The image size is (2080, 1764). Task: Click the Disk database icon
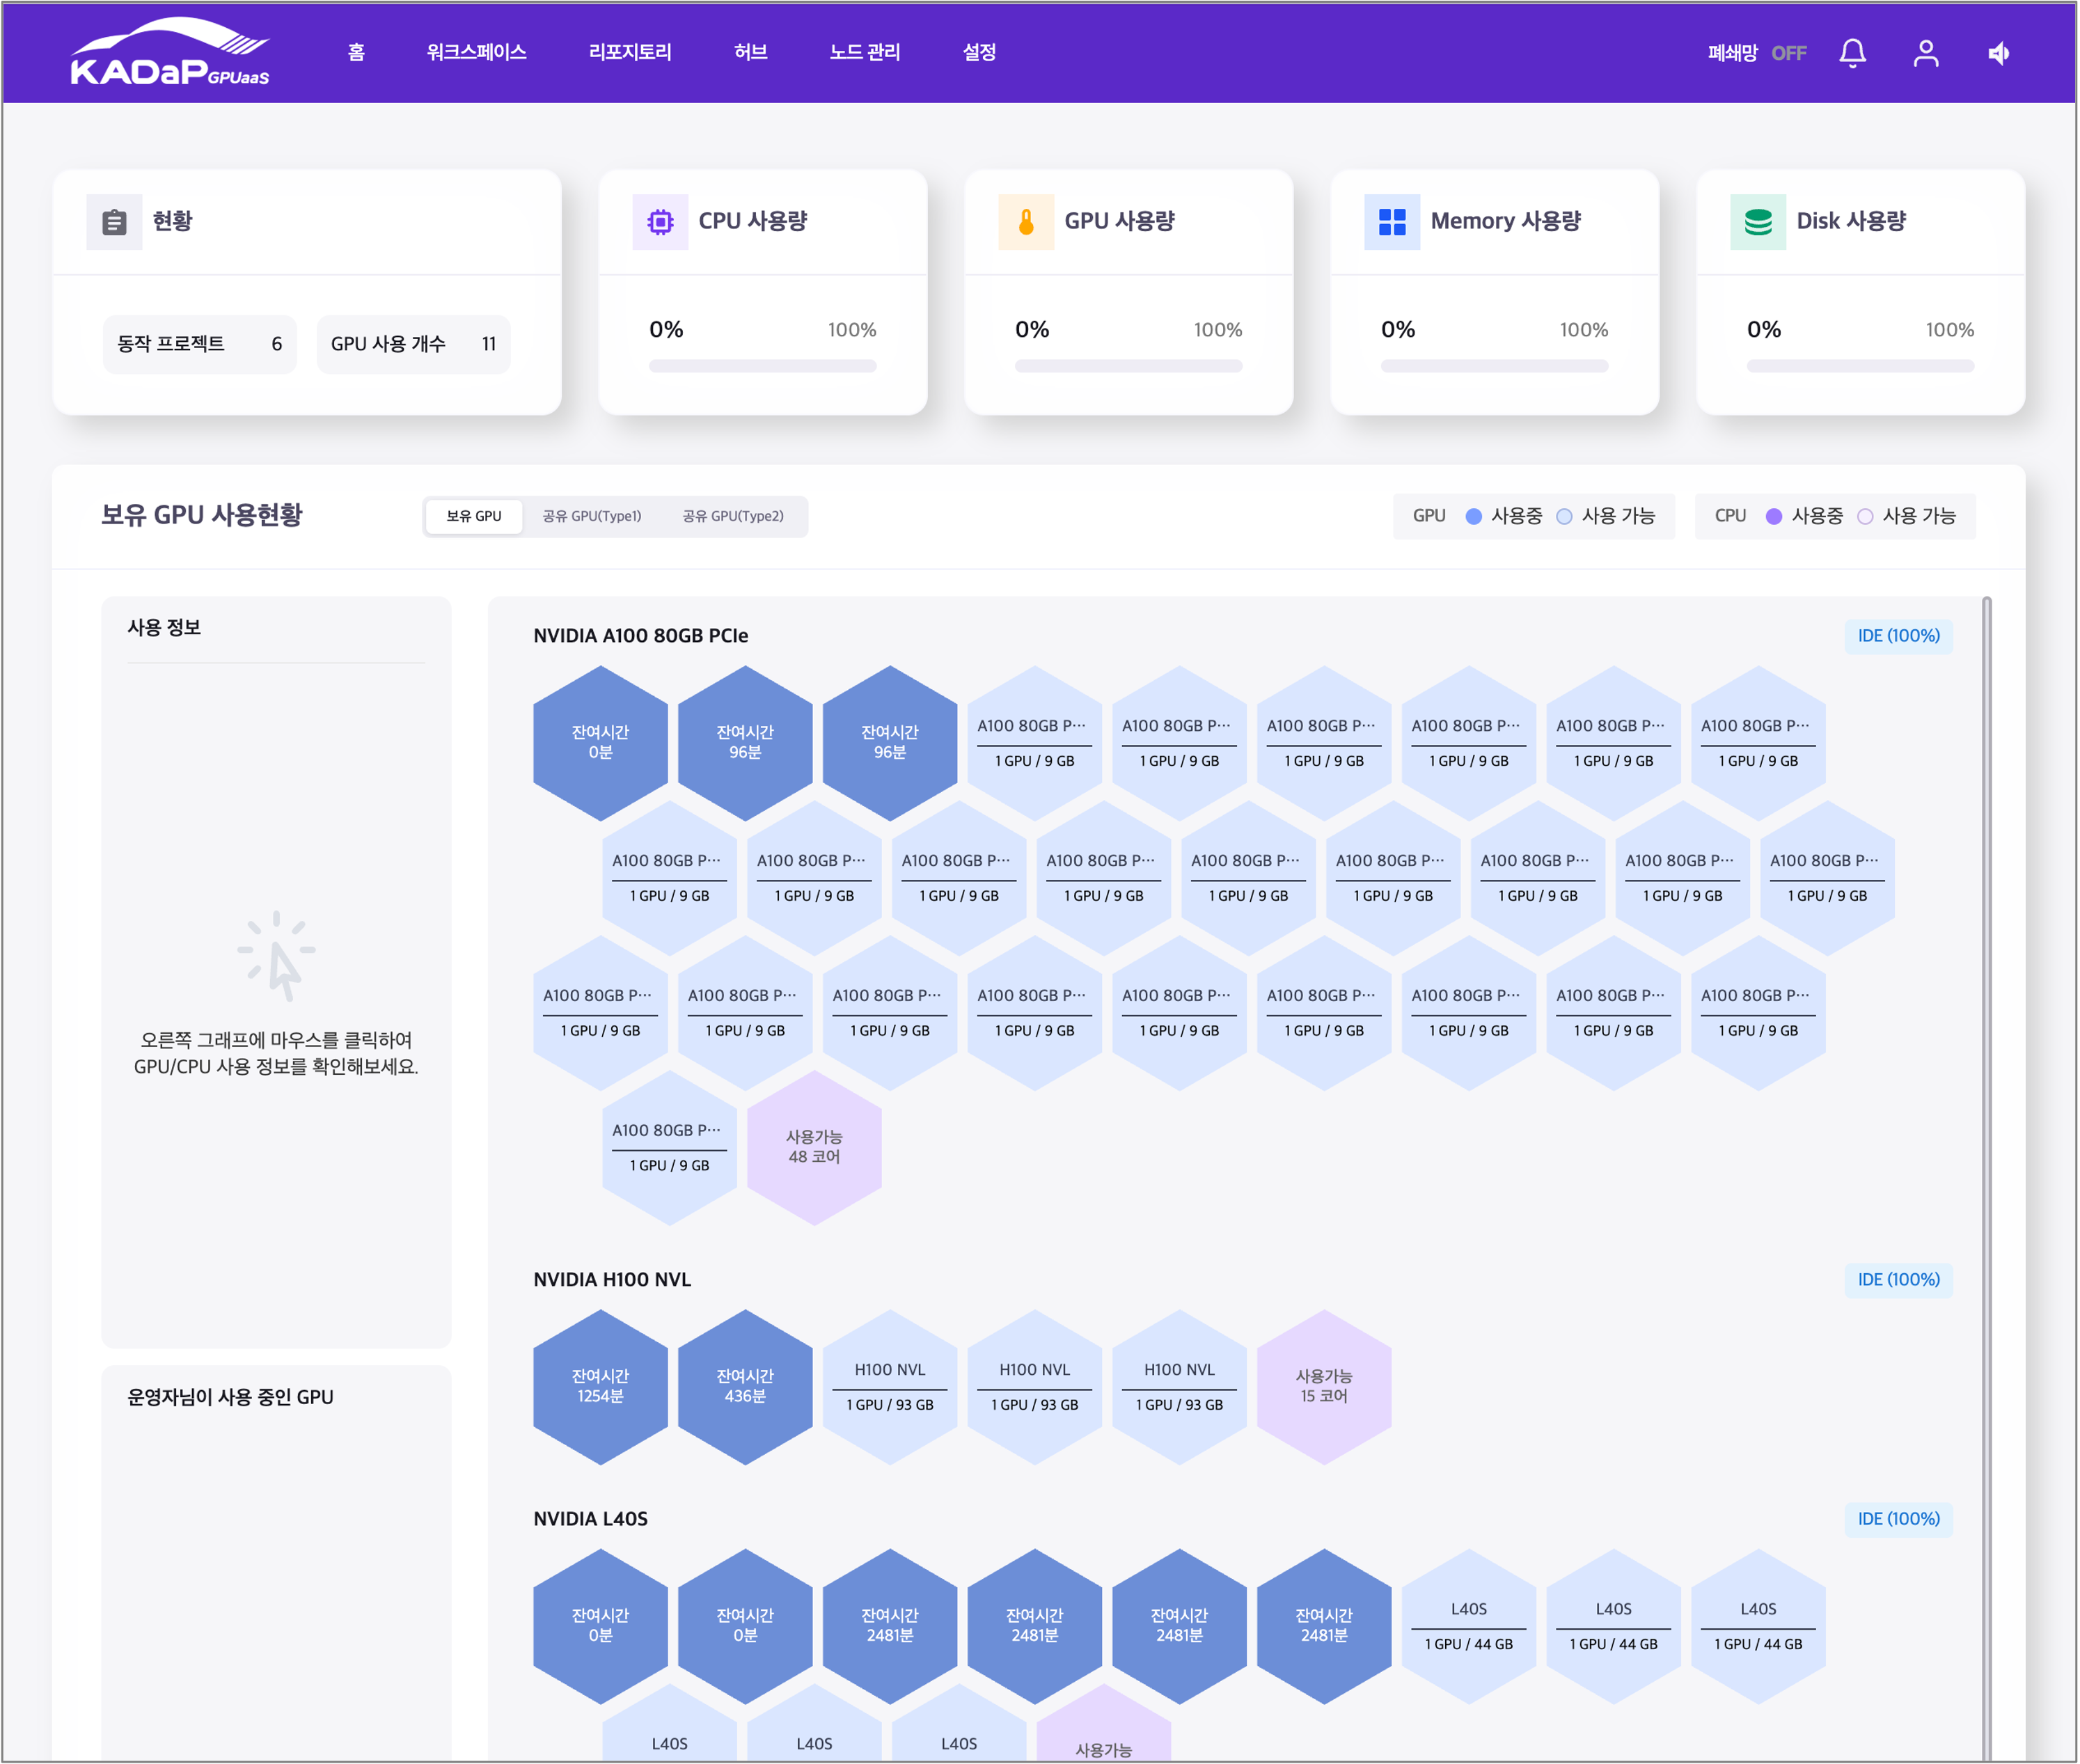tap(1758, 221)
